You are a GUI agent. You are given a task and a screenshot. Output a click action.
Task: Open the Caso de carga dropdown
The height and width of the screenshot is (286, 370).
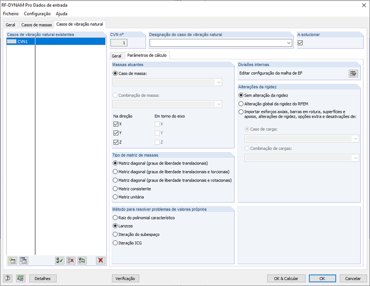(x=355, y=139)
